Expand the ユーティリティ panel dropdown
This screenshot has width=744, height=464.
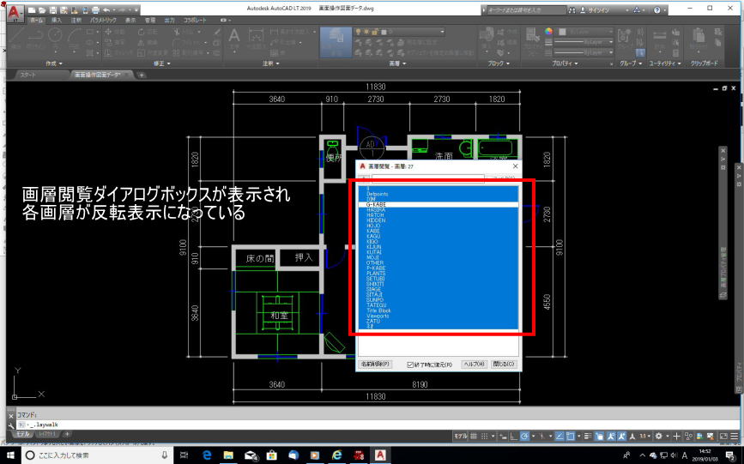pyautogui.click(x=665, y=63)
